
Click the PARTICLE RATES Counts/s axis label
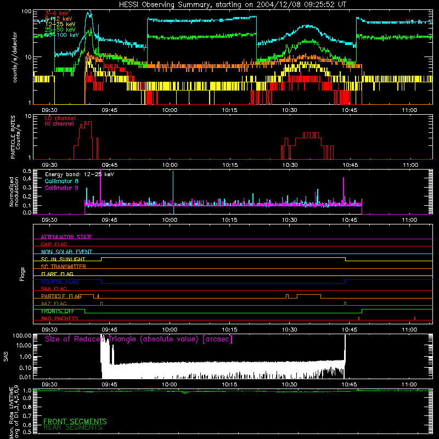pyautogui.click(x=15, y=137)
